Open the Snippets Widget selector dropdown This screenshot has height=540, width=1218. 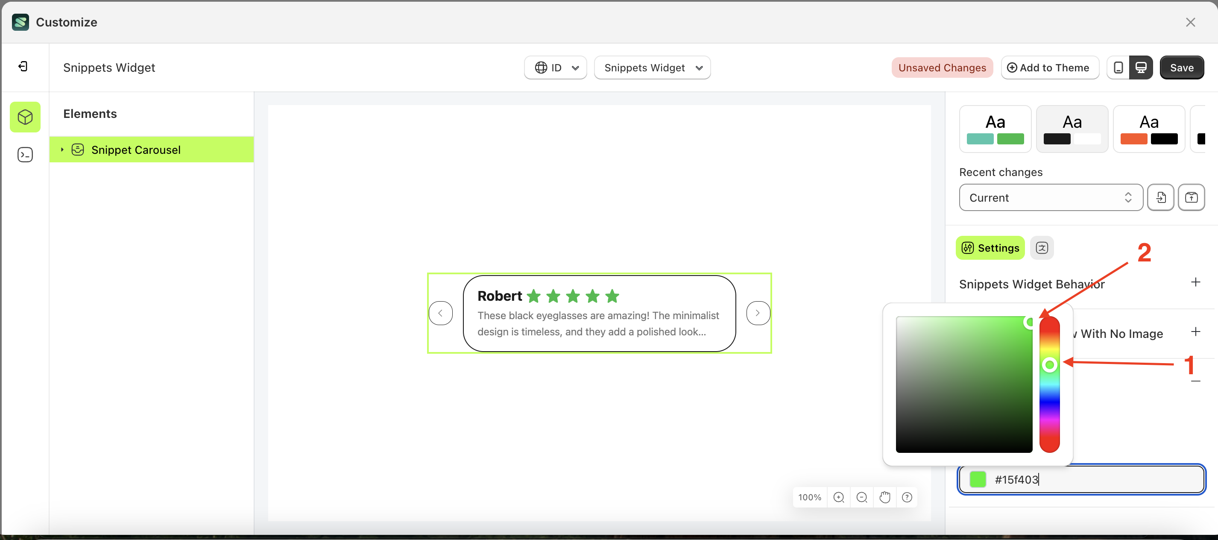tap(653, 67)
